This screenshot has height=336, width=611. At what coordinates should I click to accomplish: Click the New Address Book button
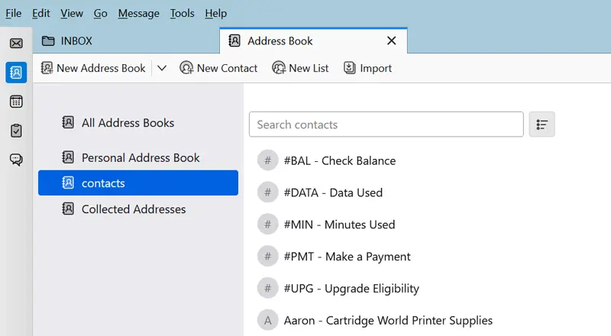93,68
